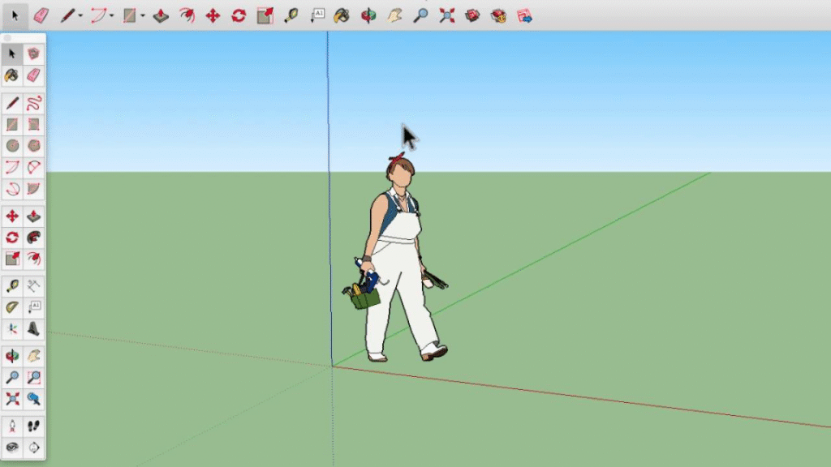Select the Protractor tool
The height and width of the screenshot is (467, 831).
coord(12,307)
